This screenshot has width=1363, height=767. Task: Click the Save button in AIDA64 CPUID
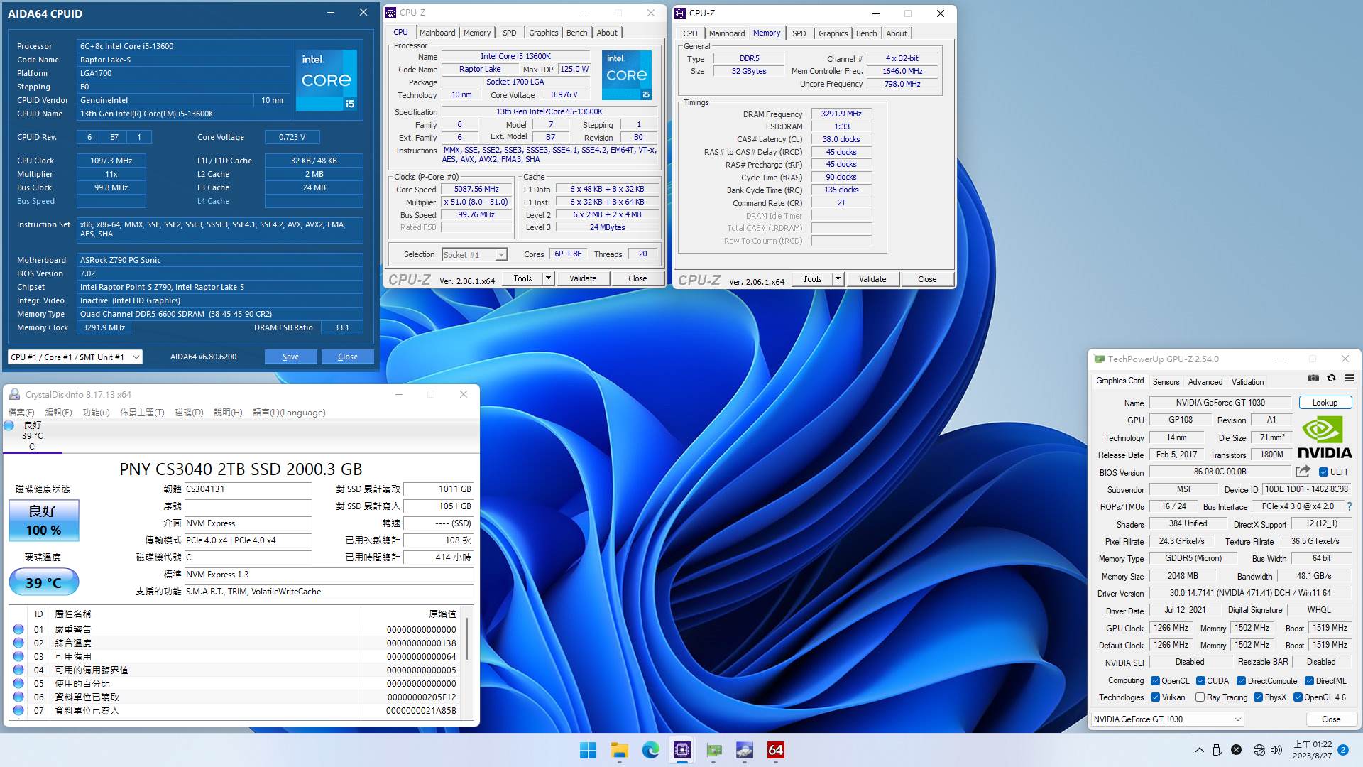click(x=290, y=357)
